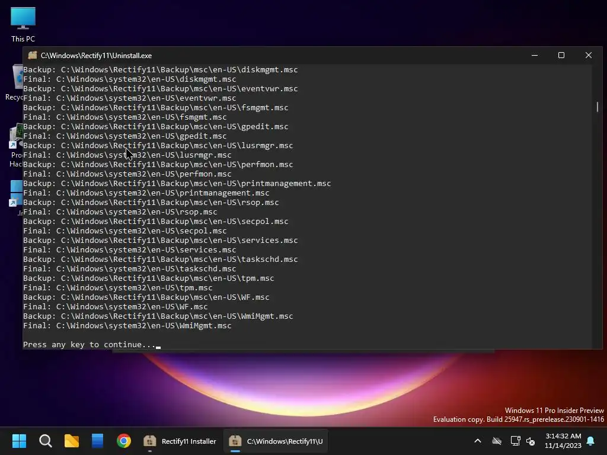607x455 pixels.
Task: Launch Google Chrome from taskbar
Action: 124,441
